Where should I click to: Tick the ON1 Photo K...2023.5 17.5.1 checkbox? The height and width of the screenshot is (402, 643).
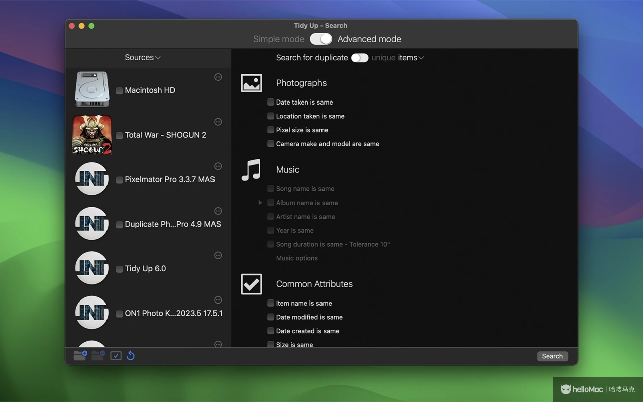[119, 314]
